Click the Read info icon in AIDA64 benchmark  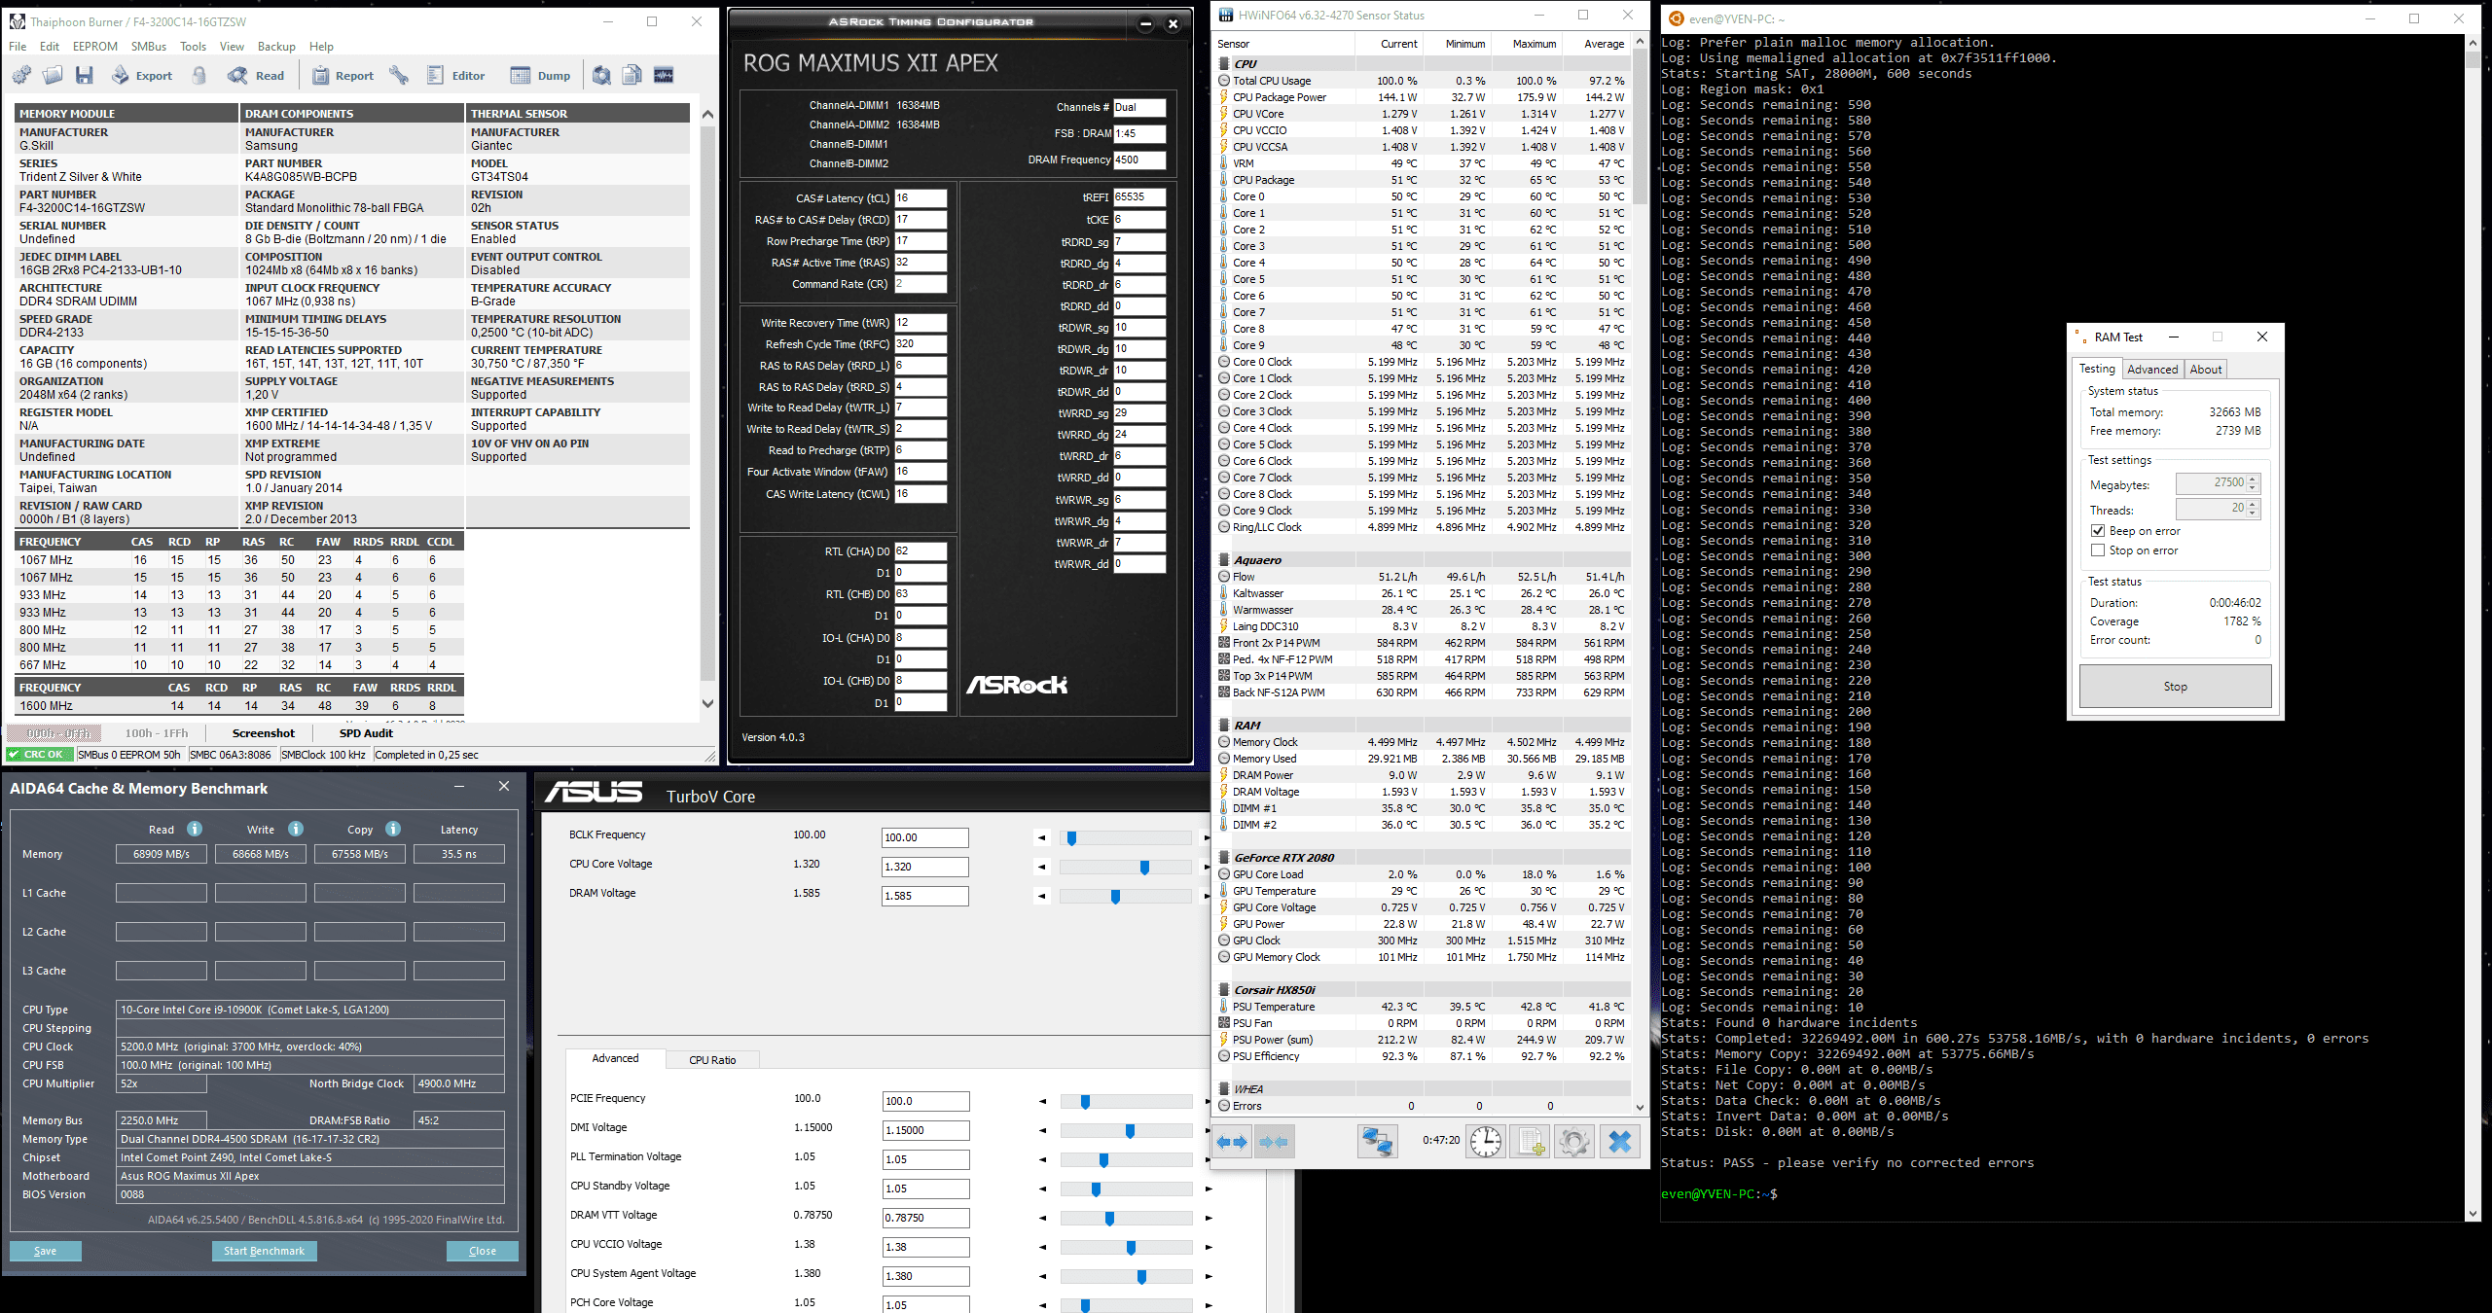tap(195, 829)
